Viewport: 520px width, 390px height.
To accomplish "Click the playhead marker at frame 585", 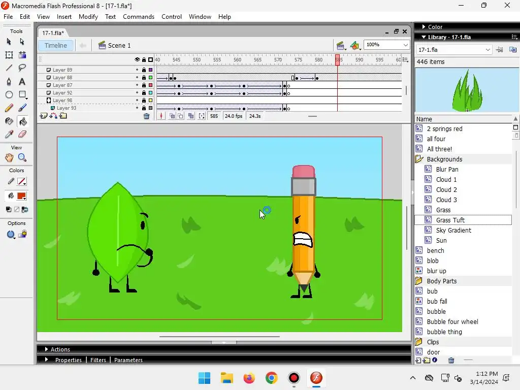I will point(337,60).
